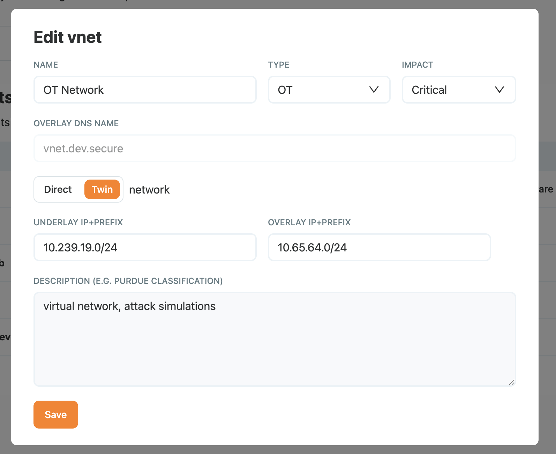The height and width of the screenshot is (454, 556).
Task: Click the IMPACT field label
Action: (x=417, y=65)
